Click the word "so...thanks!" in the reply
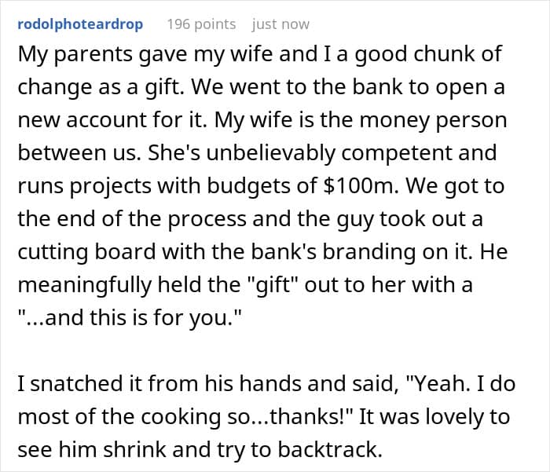 (283, 417)
